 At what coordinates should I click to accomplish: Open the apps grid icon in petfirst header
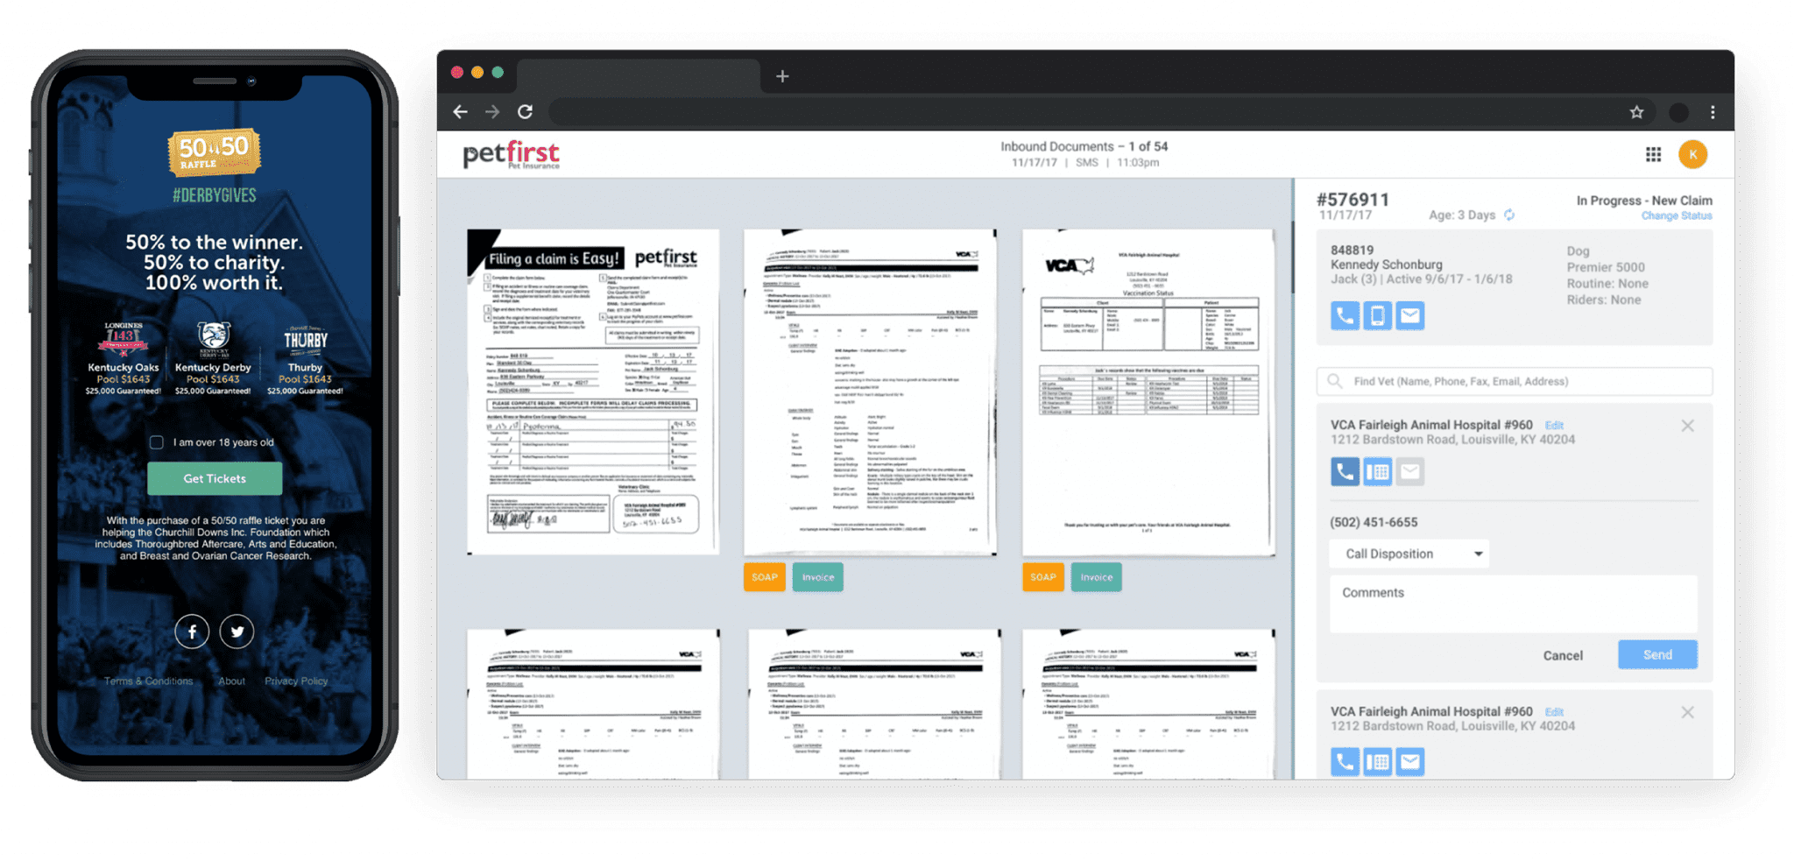tap(1653, 154)
